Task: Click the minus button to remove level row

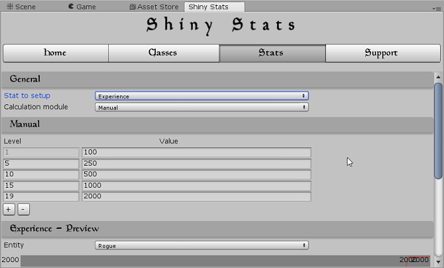Action: pos(23,209)
